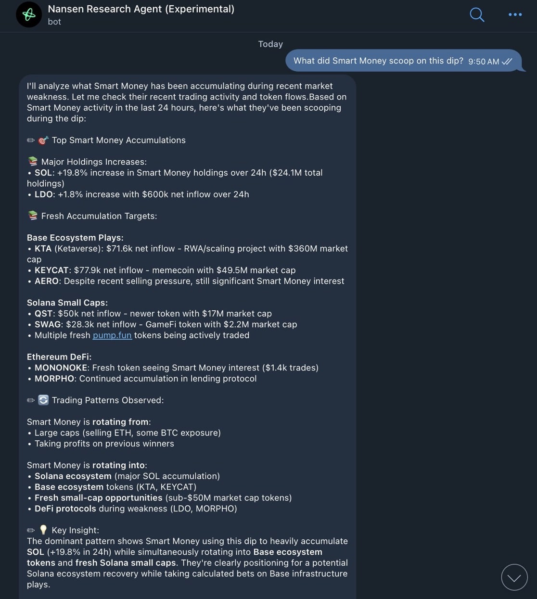Jump to latest message with down-chevron button
This screenshot has height=599, width=537.
(x=514, y=577)
